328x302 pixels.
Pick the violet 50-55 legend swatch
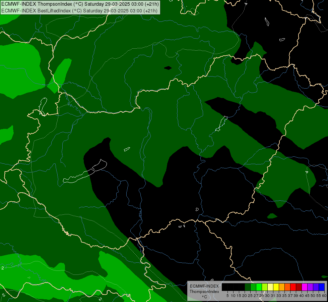coord(316,287)
